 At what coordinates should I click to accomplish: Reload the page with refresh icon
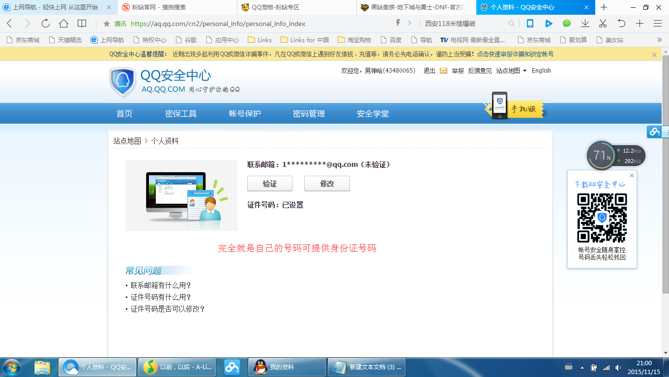tap(46, 24)
